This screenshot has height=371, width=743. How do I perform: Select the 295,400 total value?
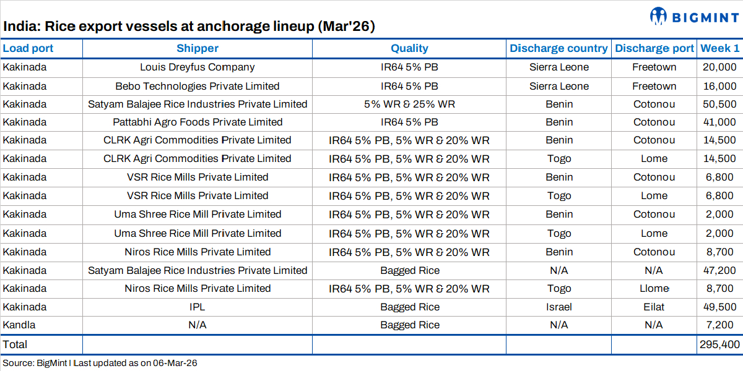719,344
